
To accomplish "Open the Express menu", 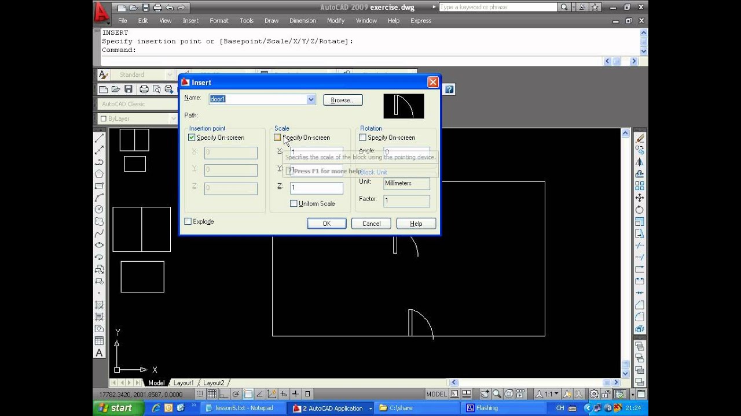I will (421, 21).
